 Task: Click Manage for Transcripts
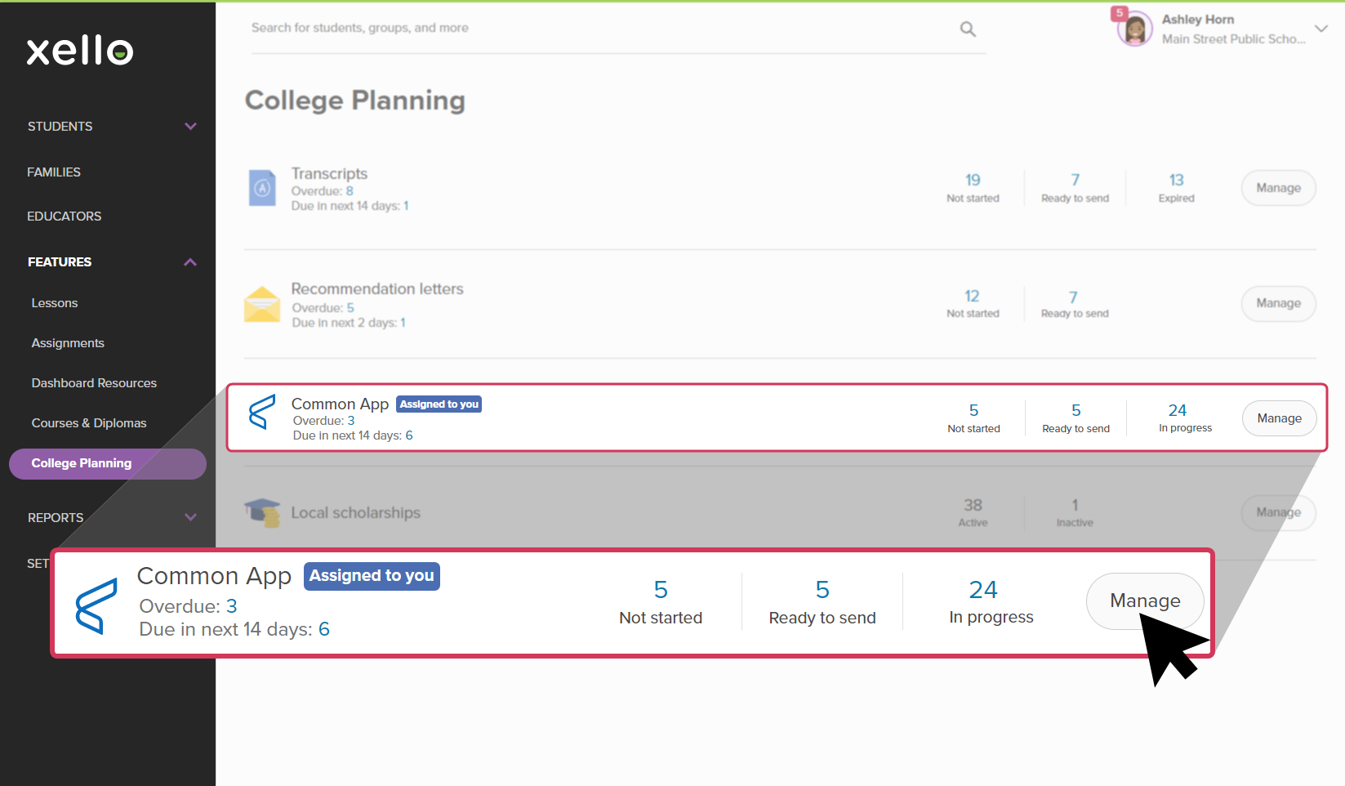(x=1279, y=188)
